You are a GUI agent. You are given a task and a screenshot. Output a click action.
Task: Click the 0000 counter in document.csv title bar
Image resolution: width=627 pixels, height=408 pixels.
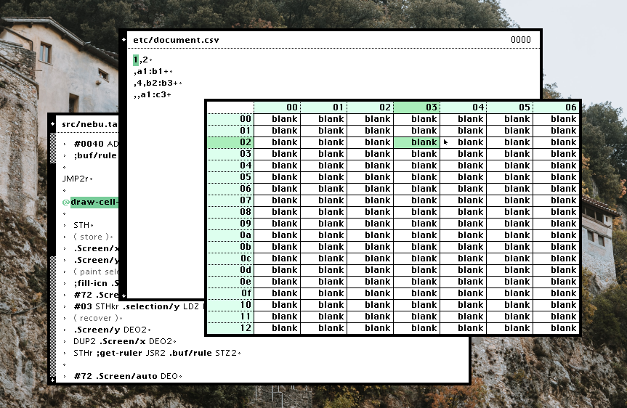click(x=520, y=40)
